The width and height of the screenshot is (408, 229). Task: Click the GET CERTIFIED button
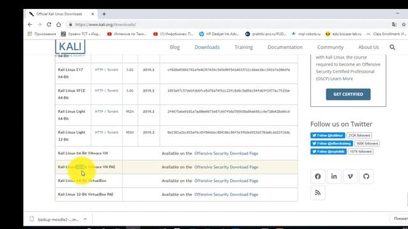click(348, 94)
